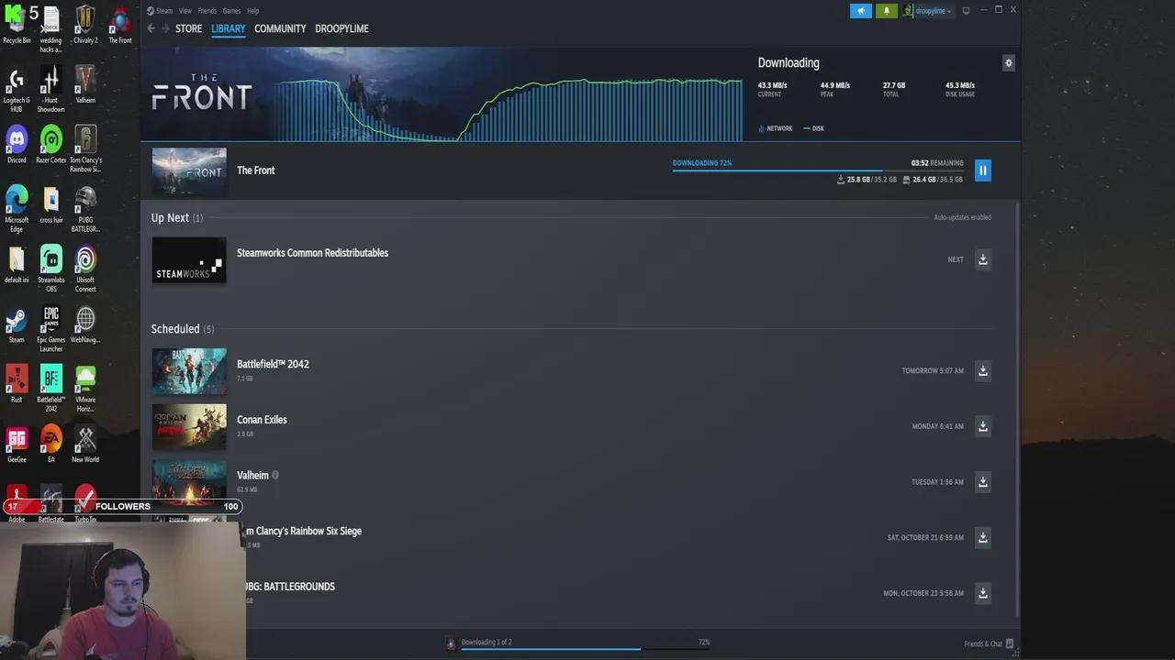Click the Valheim title in Scheduled
This screenshot has width=1175, height=660.
coord(252,476)
